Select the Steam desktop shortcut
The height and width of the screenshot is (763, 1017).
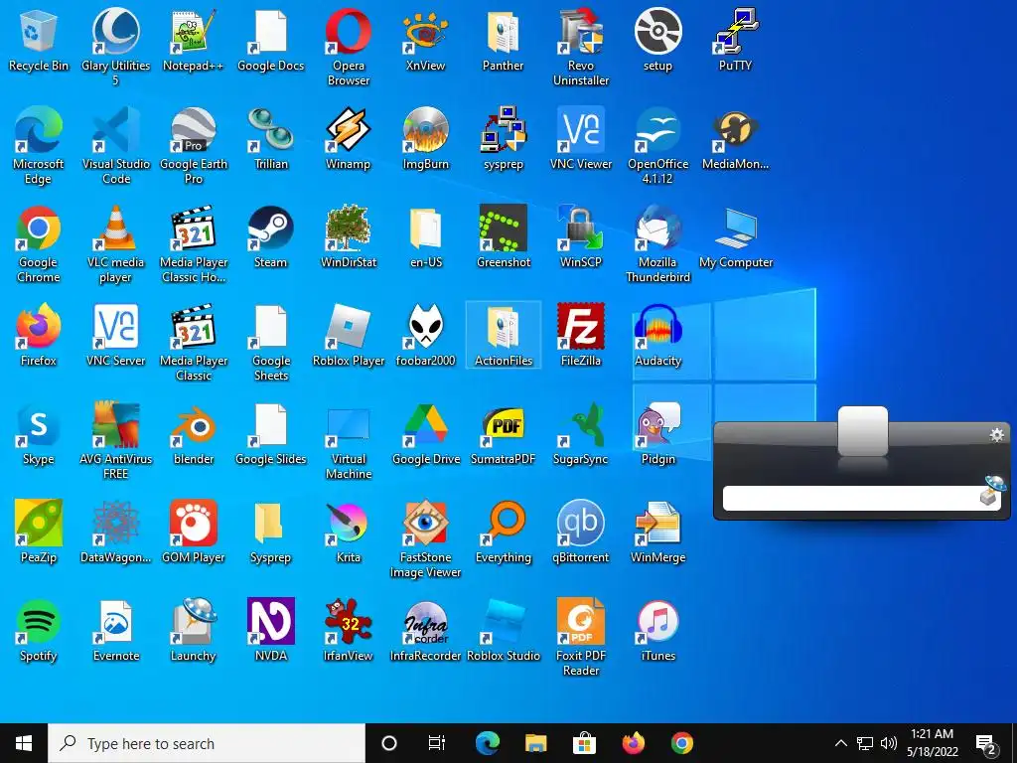pos(270,237)
